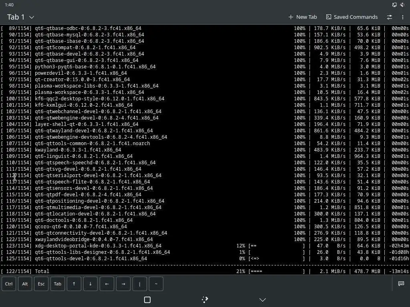Viewport: 410px width, 307px height.
Task: Tap the tilde character key button
Action: pyautogui.click(x=156, y=284)
